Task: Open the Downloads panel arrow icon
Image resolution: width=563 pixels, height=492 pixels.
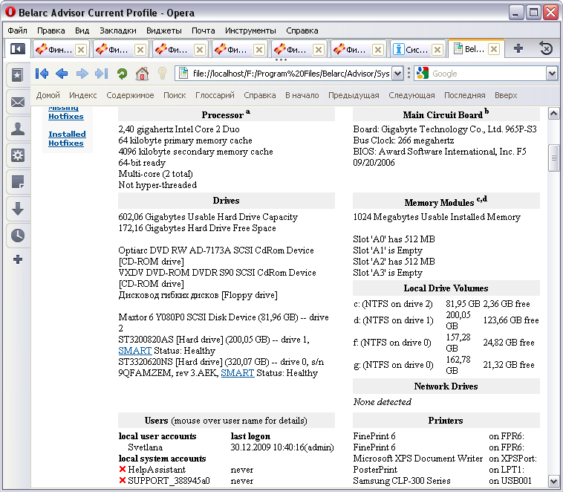Action: point(18,209)
